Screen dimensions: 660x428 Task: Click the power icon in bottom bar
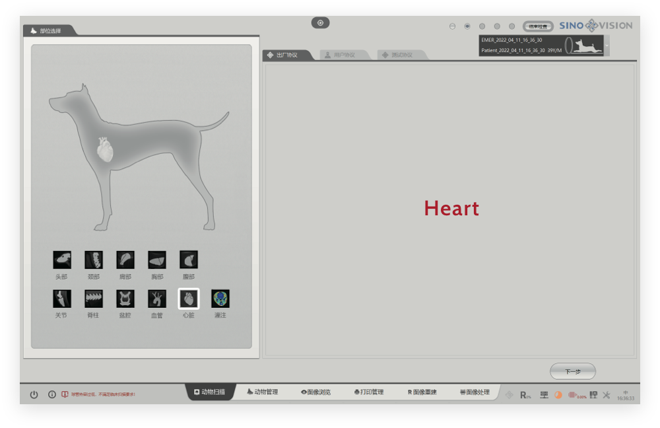pos(34,394)
